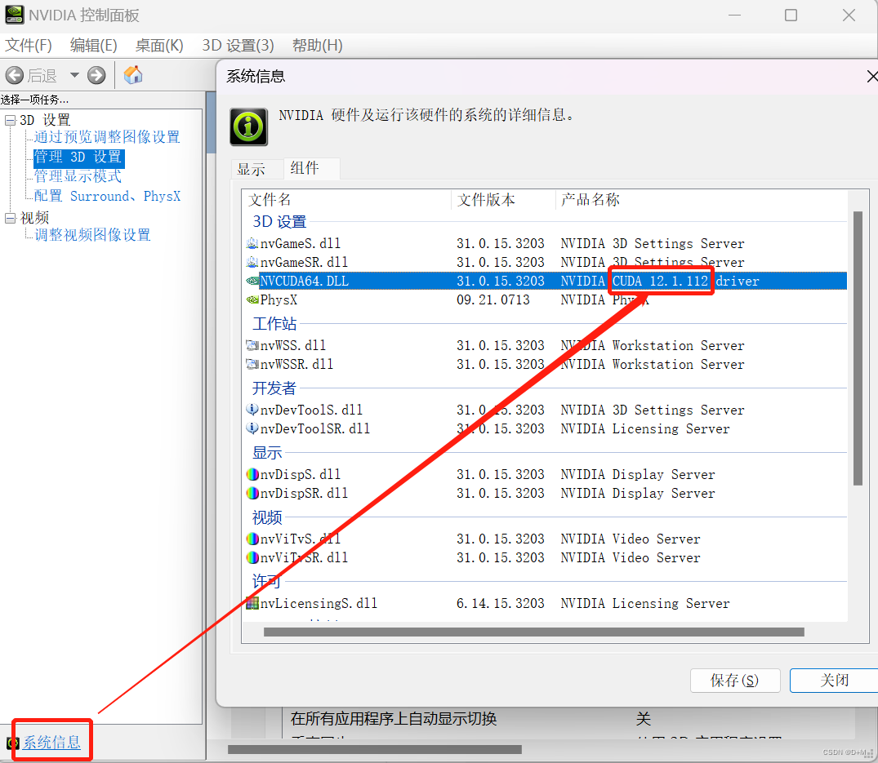Click NVIDIA control panel title bar logo
The width and height of the screenshot is (878, 763).
[x=14, y=15]
